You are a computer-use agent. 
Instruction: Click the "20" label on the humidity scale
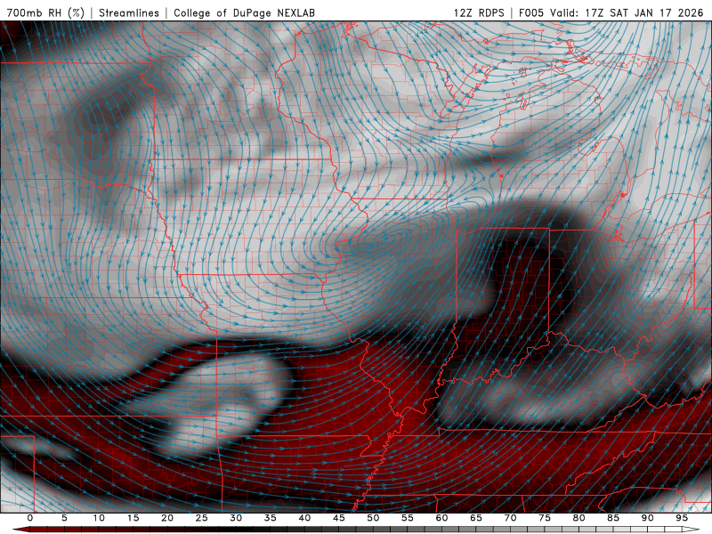click(167, 518)
